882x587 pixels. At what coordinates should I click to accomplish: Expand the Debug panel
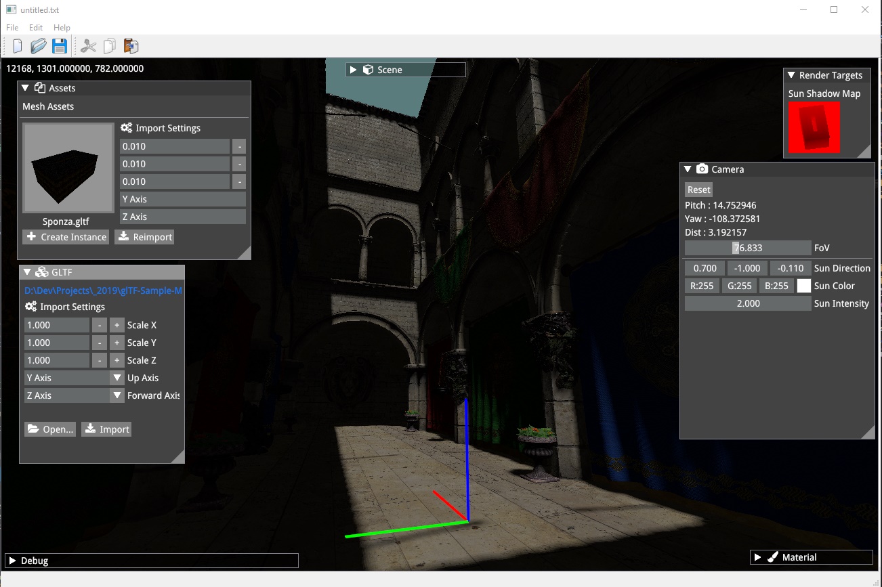click(12, 561)
